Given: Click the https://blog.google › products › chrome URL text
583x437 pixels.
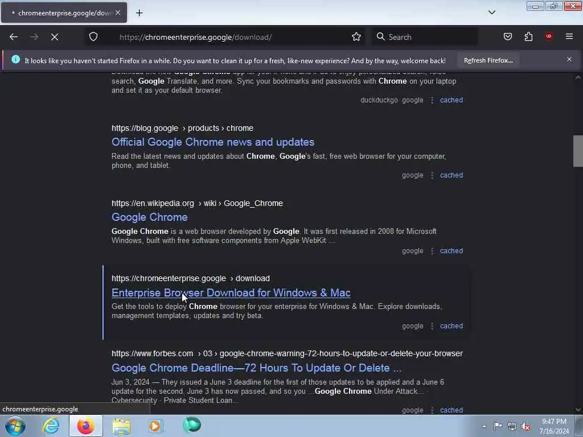Looking at the screenshot, I should click(183, 128).
